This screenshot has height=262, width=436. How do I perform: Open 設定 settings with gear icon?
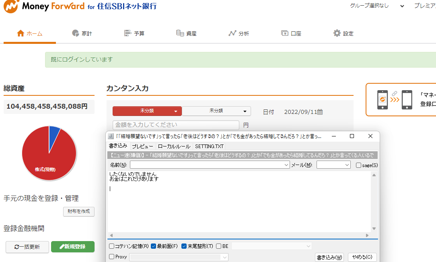point(343,34)
